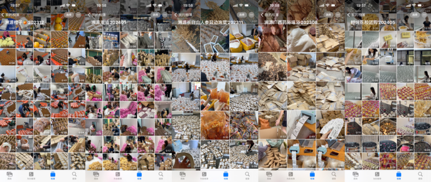Open 图库 icon in 溯源橙子 album screen
Screen dimensions: 431x182
(x=10, y=174)
